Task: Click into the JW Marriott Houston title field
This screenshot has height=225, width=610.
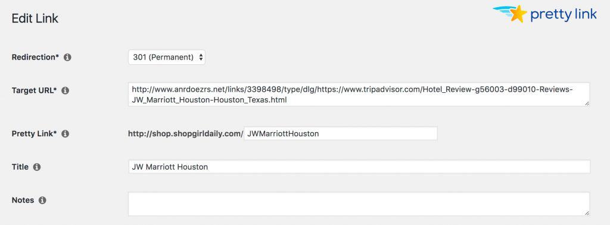Action: 359,167
